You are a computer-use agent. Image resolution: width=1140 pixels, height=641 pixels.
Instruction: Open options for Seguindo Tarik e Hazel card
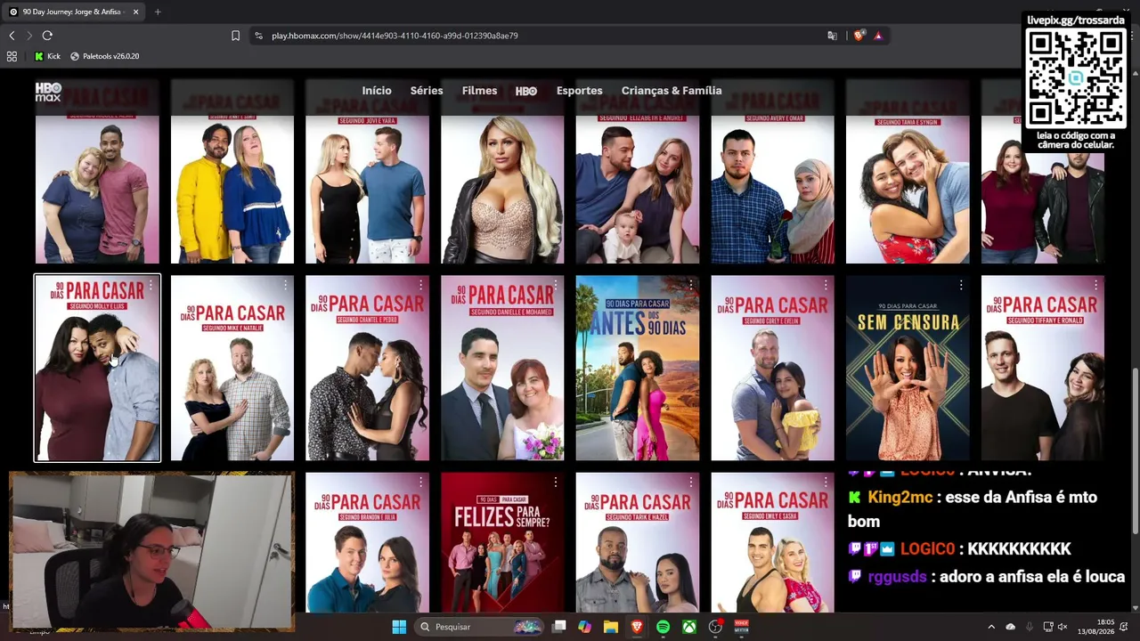(690, 483)
